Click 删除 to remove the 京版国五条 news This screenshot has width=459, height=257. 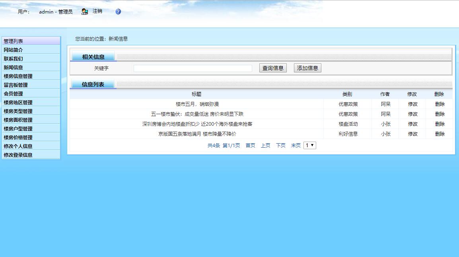[439, 134]
